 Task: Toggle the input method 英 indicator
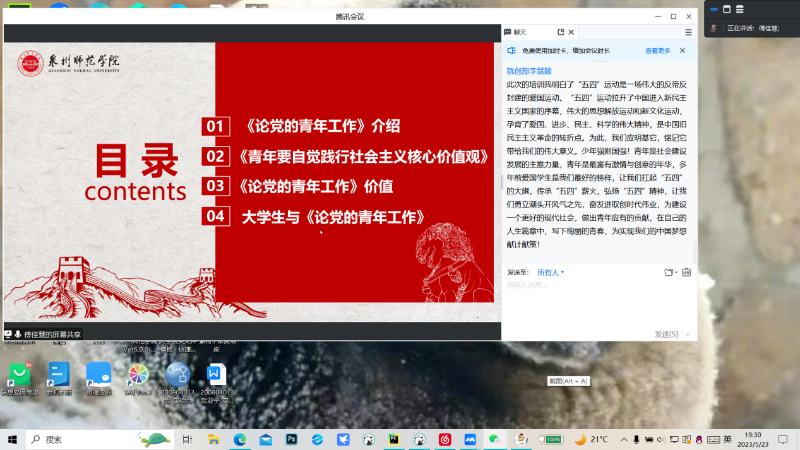(727, 439)
